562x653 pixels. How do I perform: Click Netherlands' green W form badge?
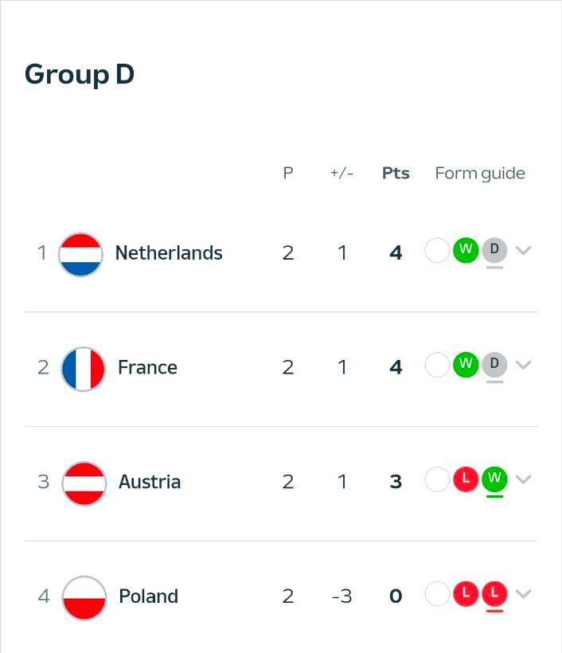[x=466, y=250]
